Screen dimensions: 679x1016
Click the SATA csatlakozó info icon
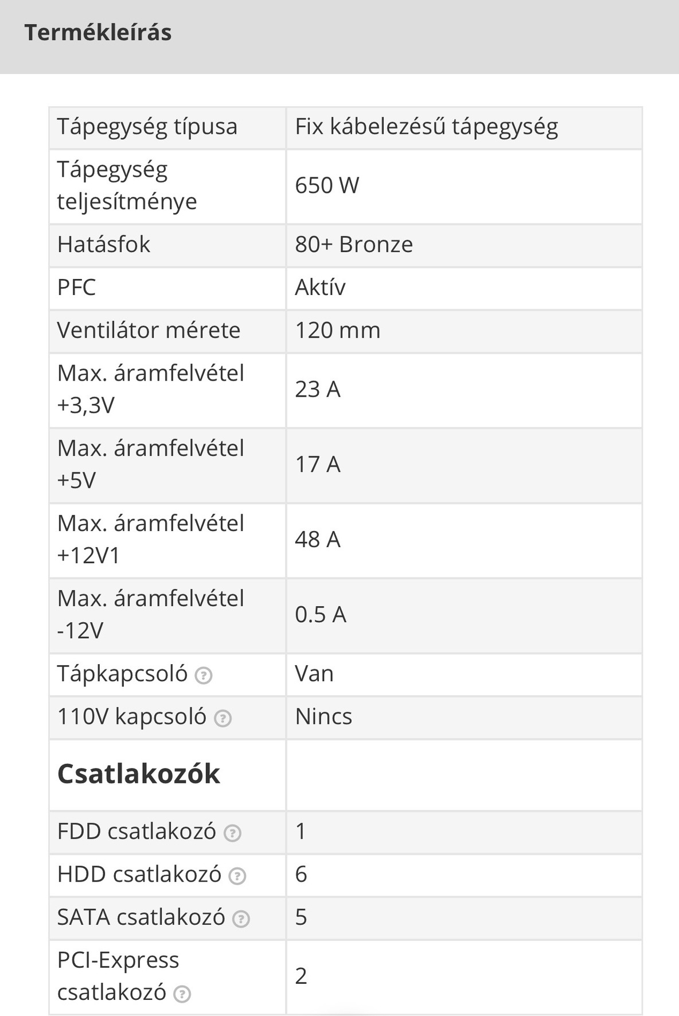pos(241,920)
